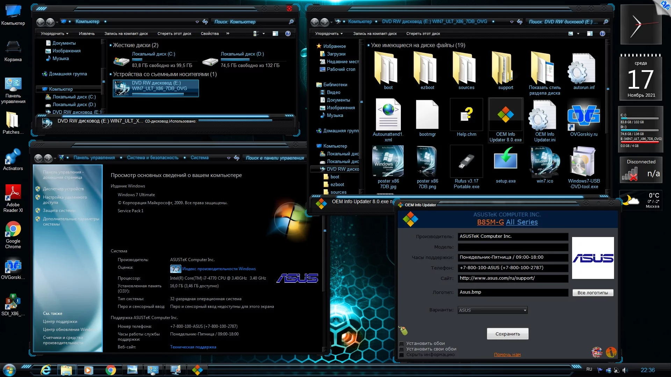Open the Упорядочить menu in the DVD drive window
Viewport: 671px width, 377px height.
329,34
